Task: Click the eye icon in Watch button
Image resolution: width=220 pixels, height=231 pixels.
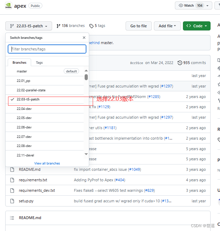Action: pyautogui.click(x=181, y=6)
